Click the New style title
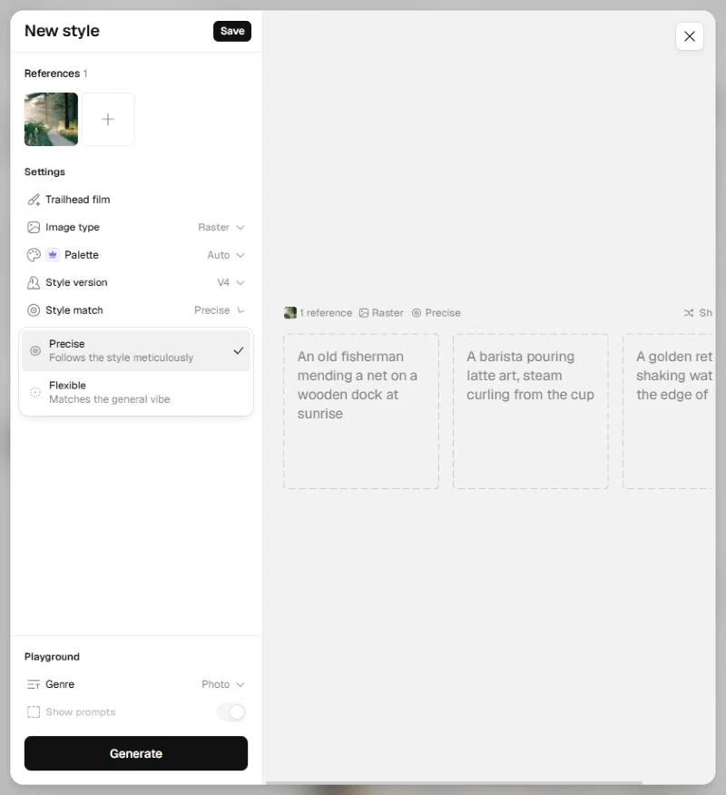The height and width of the screenshot is (795, 726). [x=62, y=31]
